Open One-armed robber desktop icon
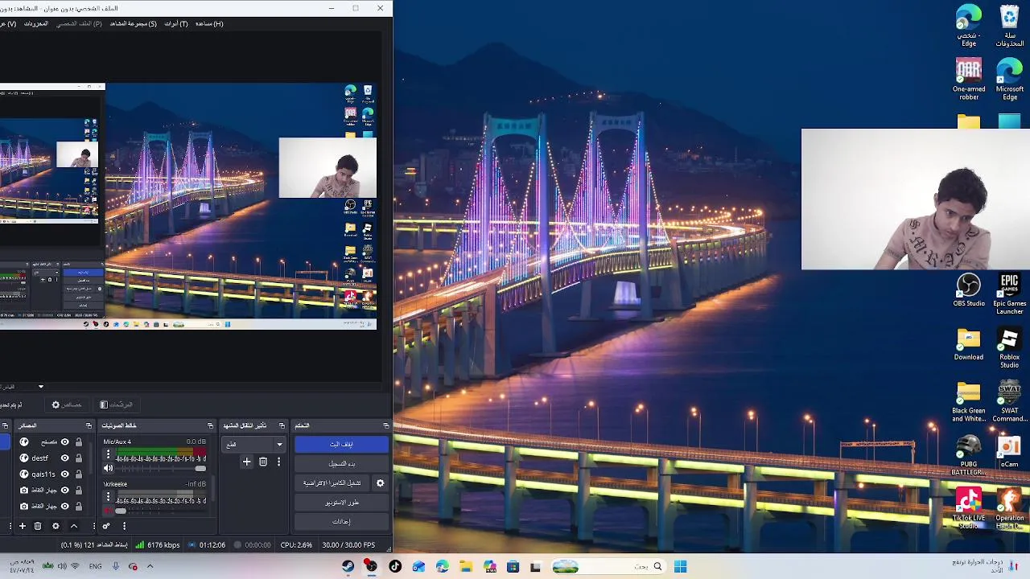Image resolution: width=1030 pixels, height=579 pixels. coord(969,79)
